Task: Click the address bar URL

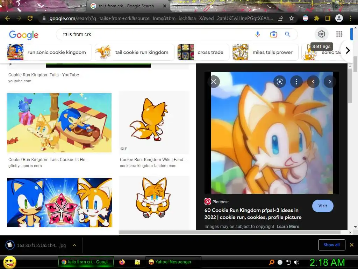Action: click(x=161, y=18)
